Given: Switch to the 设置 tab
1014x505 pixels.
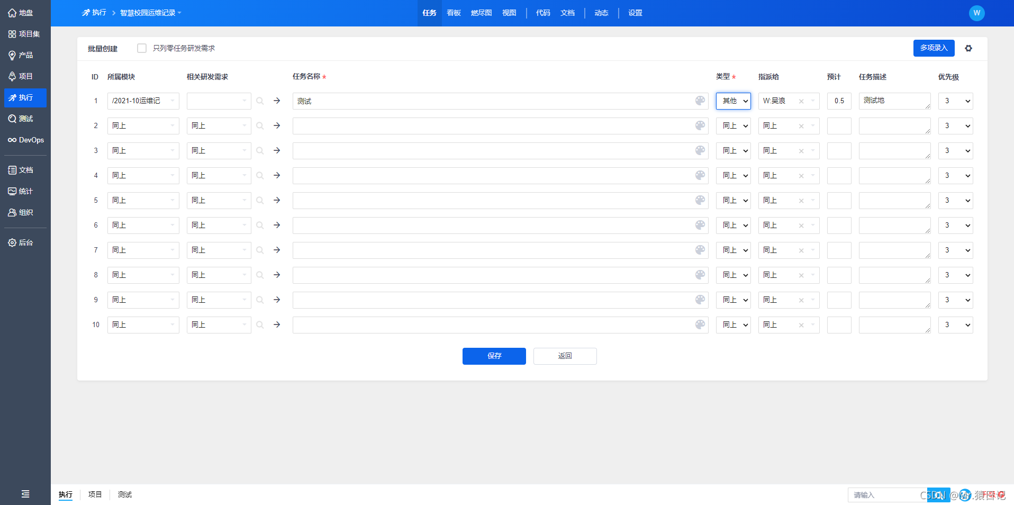Looking at the screenshot, I should click(635, 13).
